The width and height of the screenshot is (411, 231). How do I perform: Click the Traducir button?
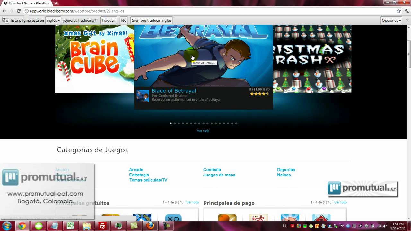tap(109, 20)
